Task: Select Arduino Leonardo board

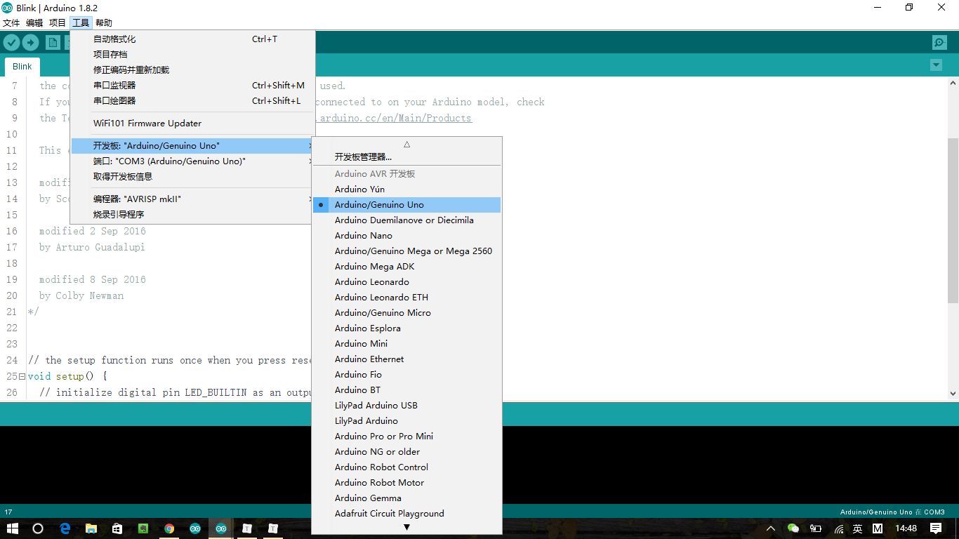Action: 406,282
